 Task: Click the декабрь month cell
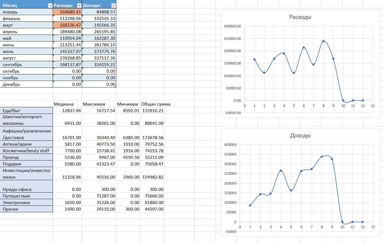click(26, 84)
